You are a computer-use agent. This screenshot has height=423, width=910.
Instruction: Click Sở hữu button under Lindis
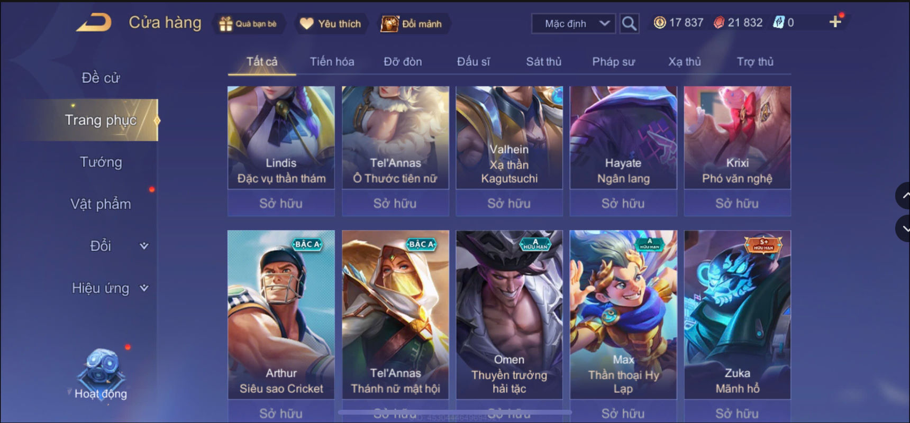pos(281,203)
